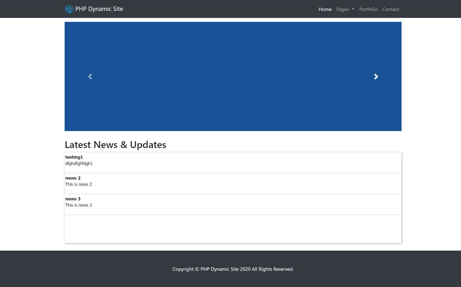
Task: Click the Latest News & Updates heading
Action: [115, 145]
